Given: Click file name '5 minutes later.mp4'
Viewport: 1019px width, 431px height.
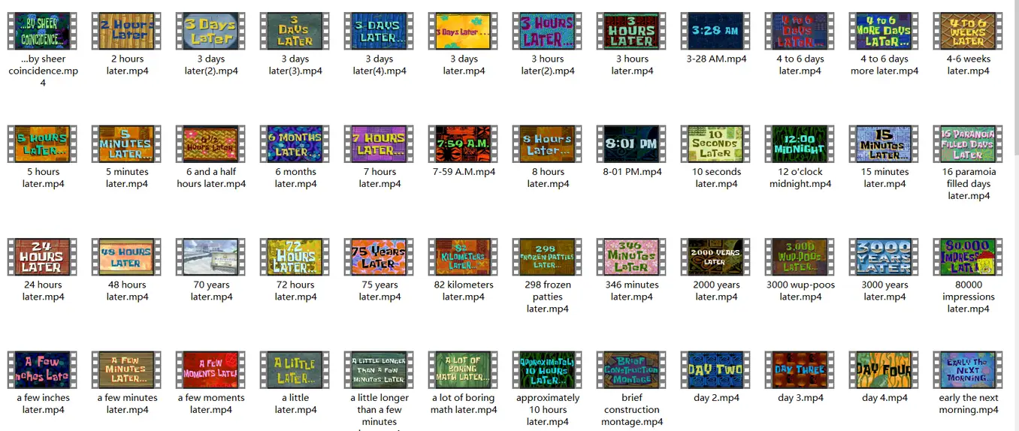Looking at the screenshot, I should pyautogui.click(x=127, y=177).
